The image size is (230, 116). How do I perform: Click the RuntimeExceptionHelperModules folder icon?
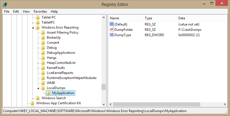(43, 78)
